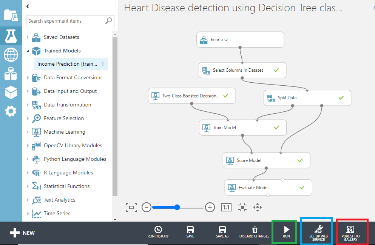Select the Income Prediction trained model
Image resolution: width=375 pixels, height=245 pixels.
68,64
